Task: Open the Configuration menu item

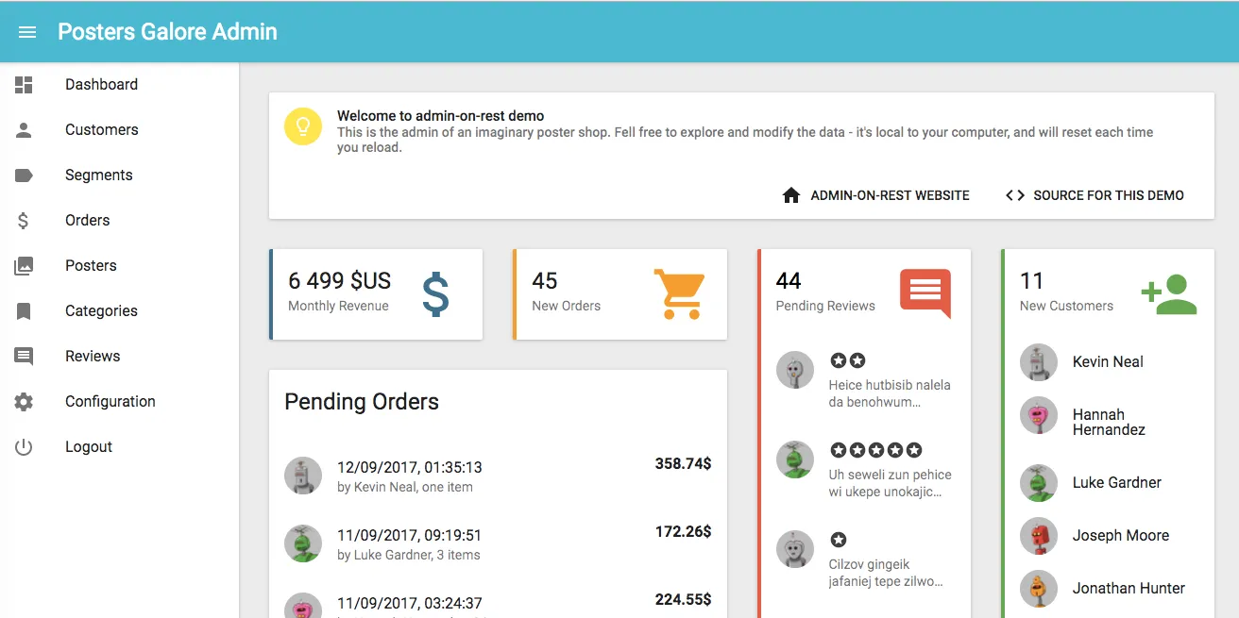Action: coord(110,402)
